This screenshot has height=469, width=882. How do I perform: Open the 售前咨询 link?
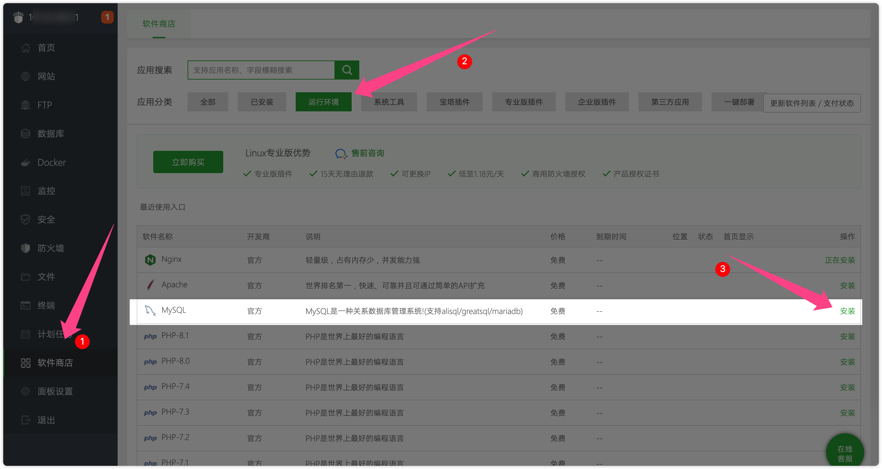pyautogui.click(x=367, y=153)
